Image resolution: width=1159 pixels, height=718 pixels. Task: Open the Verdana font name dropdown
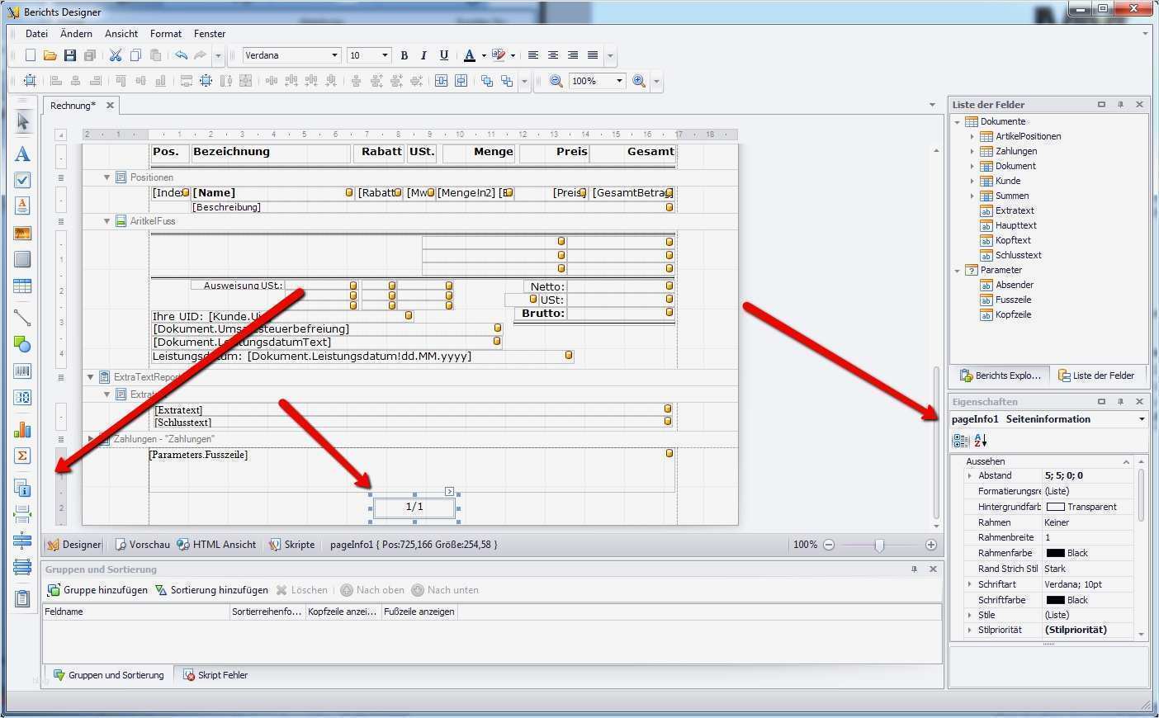334,55
